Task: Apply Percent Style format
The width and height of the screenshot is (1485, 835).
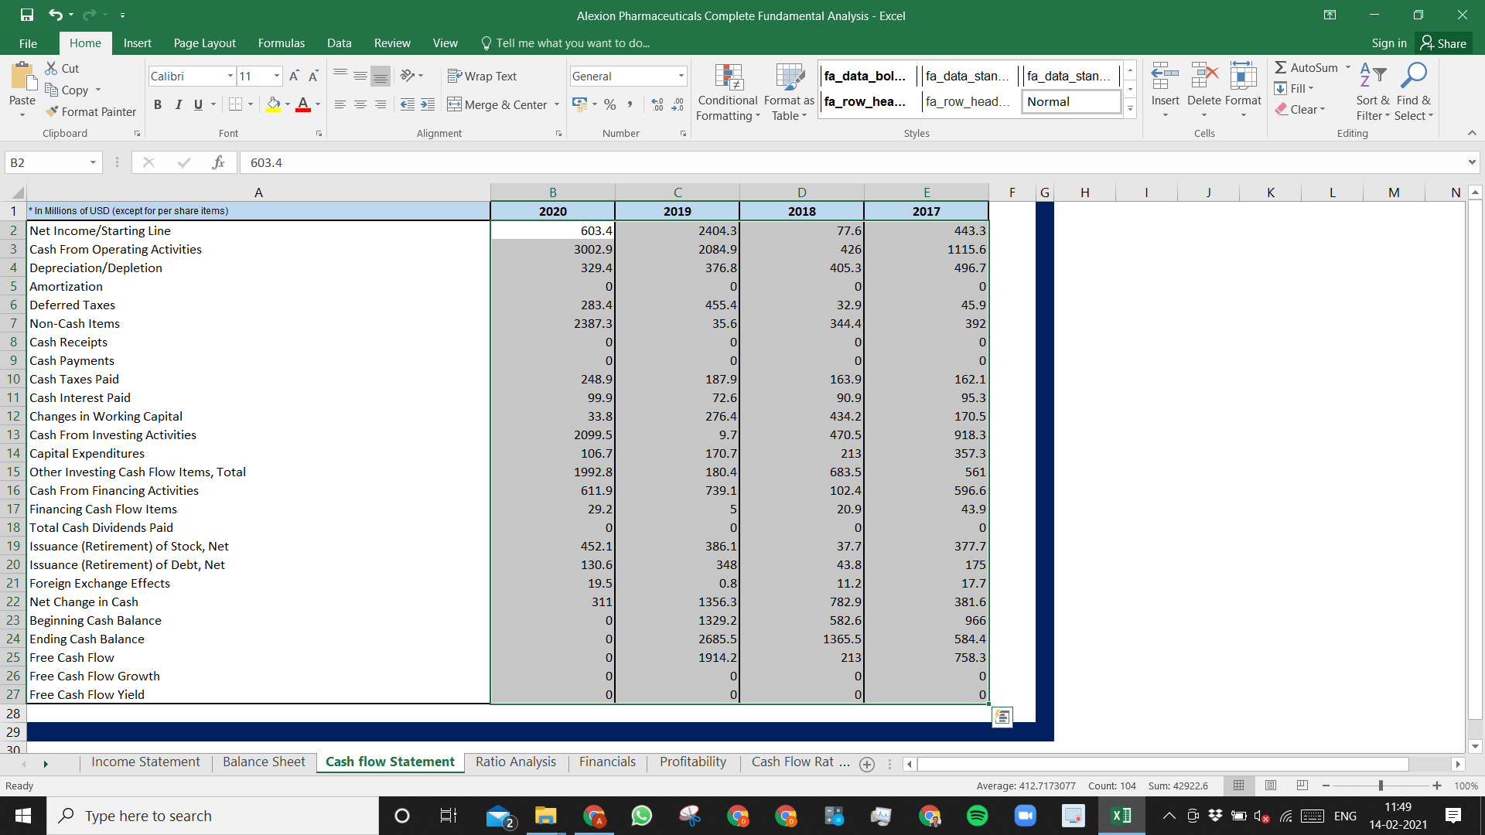Action: (x=610, y=104)
